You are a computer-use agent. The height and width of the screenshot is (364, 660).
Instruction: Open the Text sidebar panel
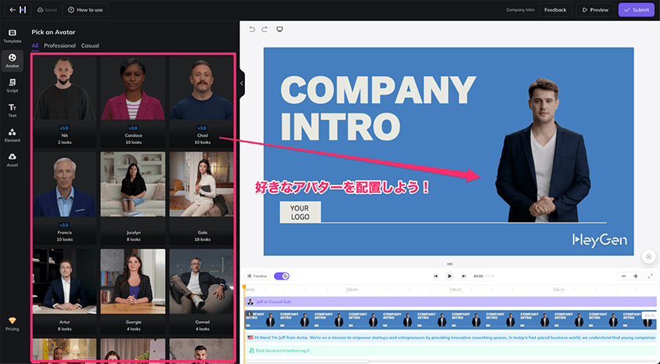coord(13,110)
